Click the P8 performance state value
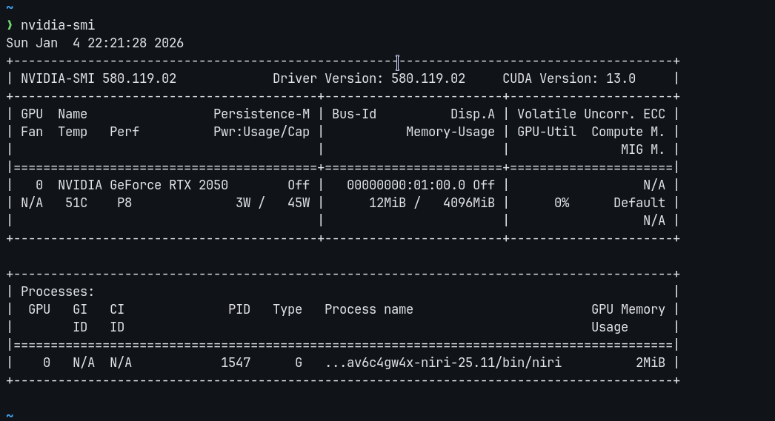 coord(124,203)
